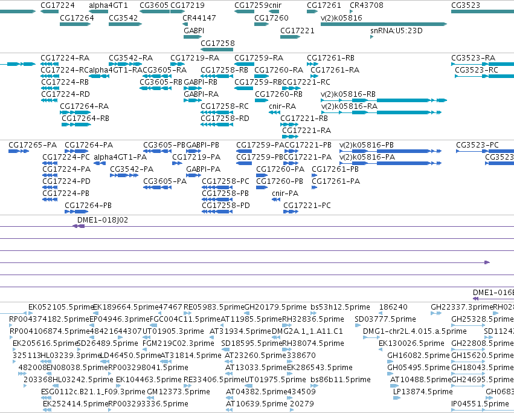This screenshot has height=413, width=514.
Task: Click the purple DME1-018J02 arrow glyph
Action: tap(79, 226)
